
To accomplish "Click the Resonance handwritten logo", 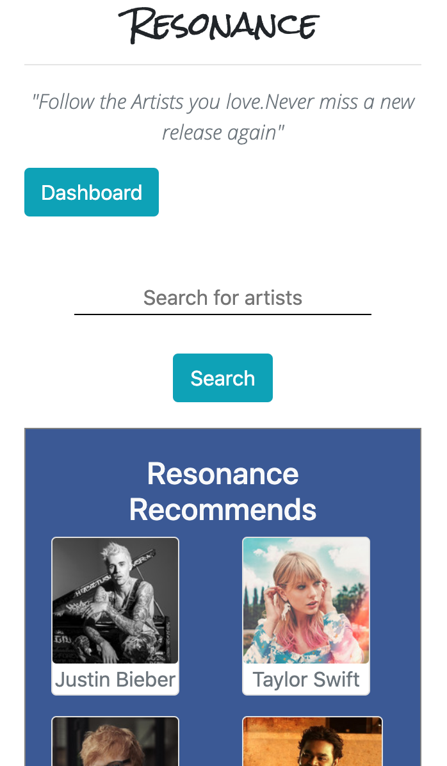I will pos(219,27).
